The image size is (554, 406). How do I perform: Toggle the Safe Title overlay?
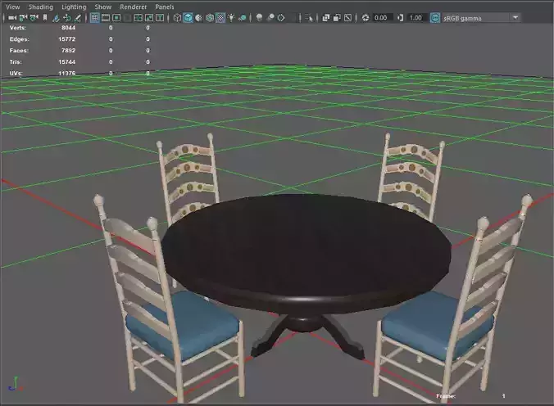point(160,18)
